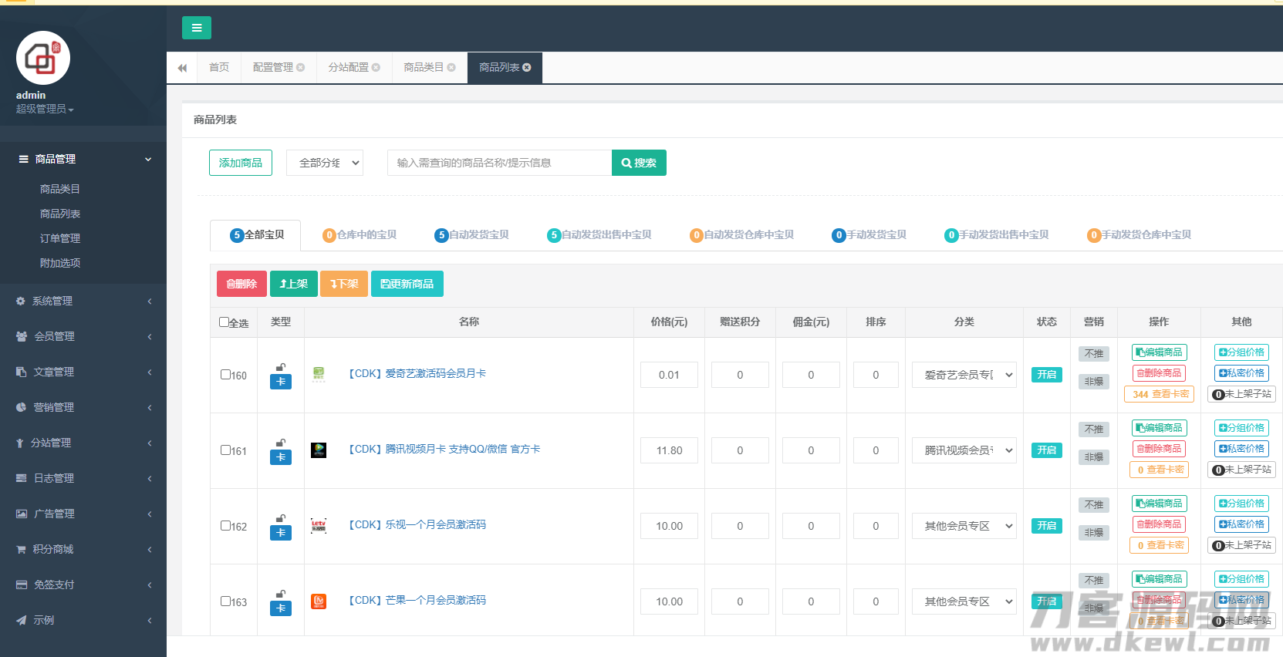Close the 配置管理 tab

point(301,68)
